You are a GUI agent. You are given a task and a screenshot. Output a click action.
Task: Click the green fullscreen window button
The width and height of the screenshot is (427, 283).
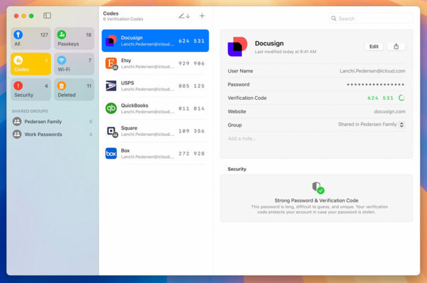pos(31,16)
